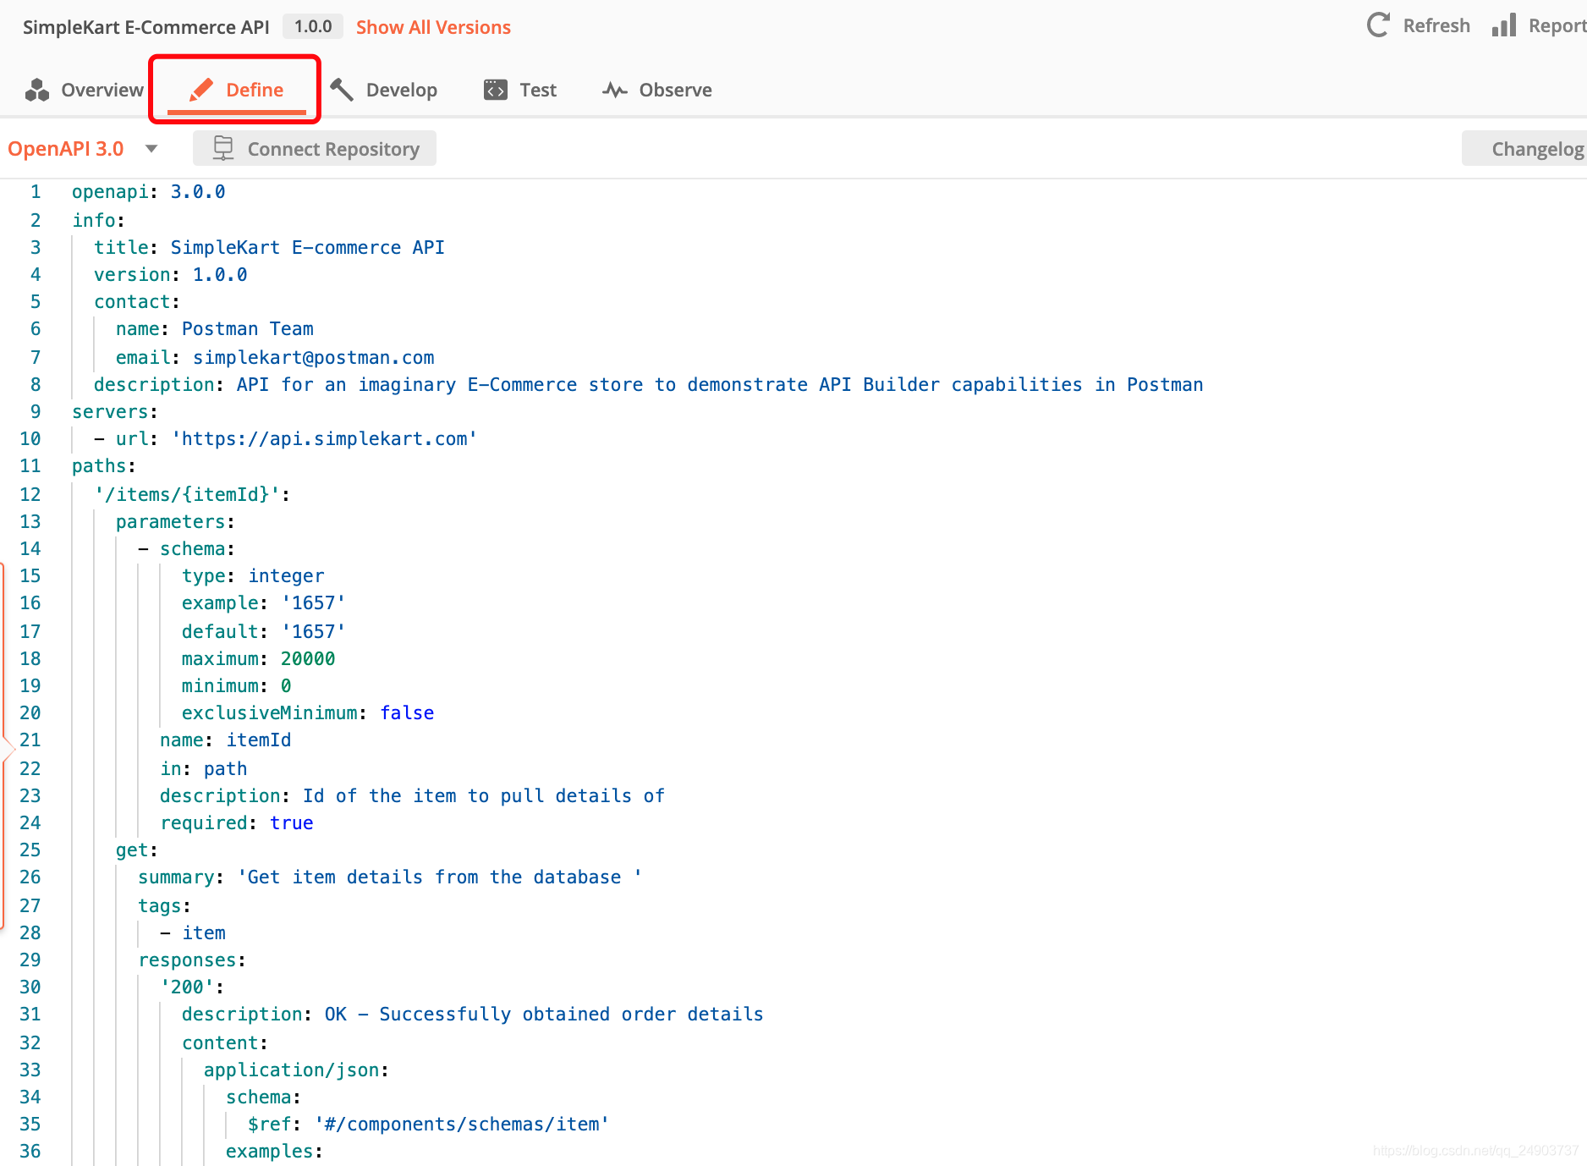
Task: Click the summary 'Get item details' line
Action: pyautogui.click(x=390, y=877)
